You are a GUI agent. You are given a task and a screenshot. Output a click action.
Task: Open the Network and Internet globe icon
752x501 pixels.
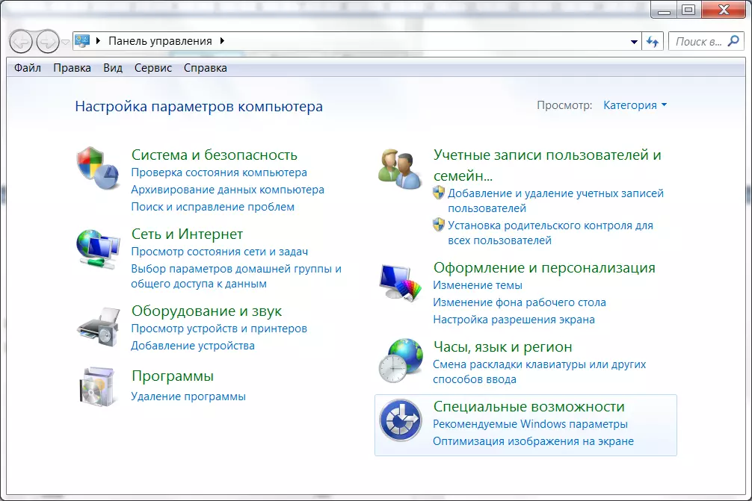[98, 249]
